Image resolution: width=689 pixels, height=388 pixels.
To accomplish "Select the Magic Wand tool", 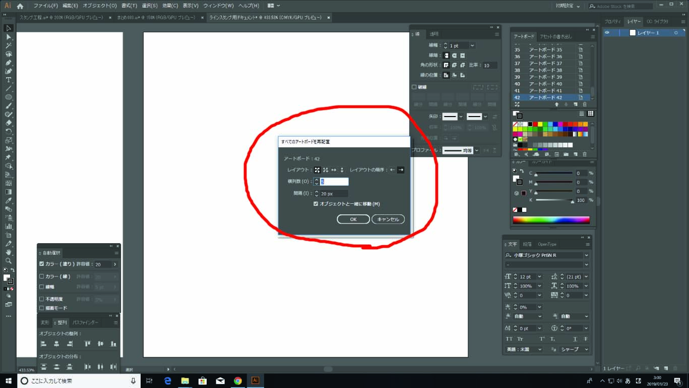I will pos(9,45).
